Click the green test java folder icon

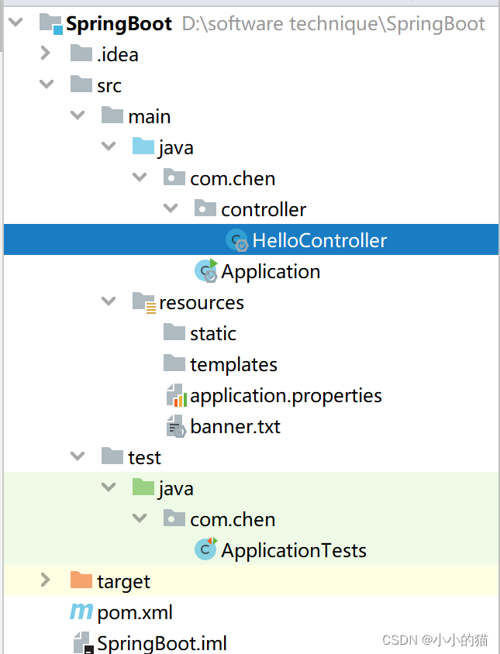144,488
